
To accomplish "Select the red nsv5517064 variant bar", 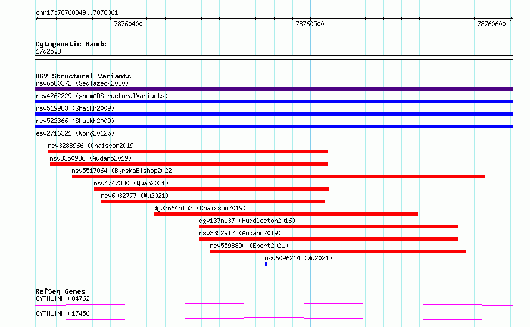I will 279,177.
